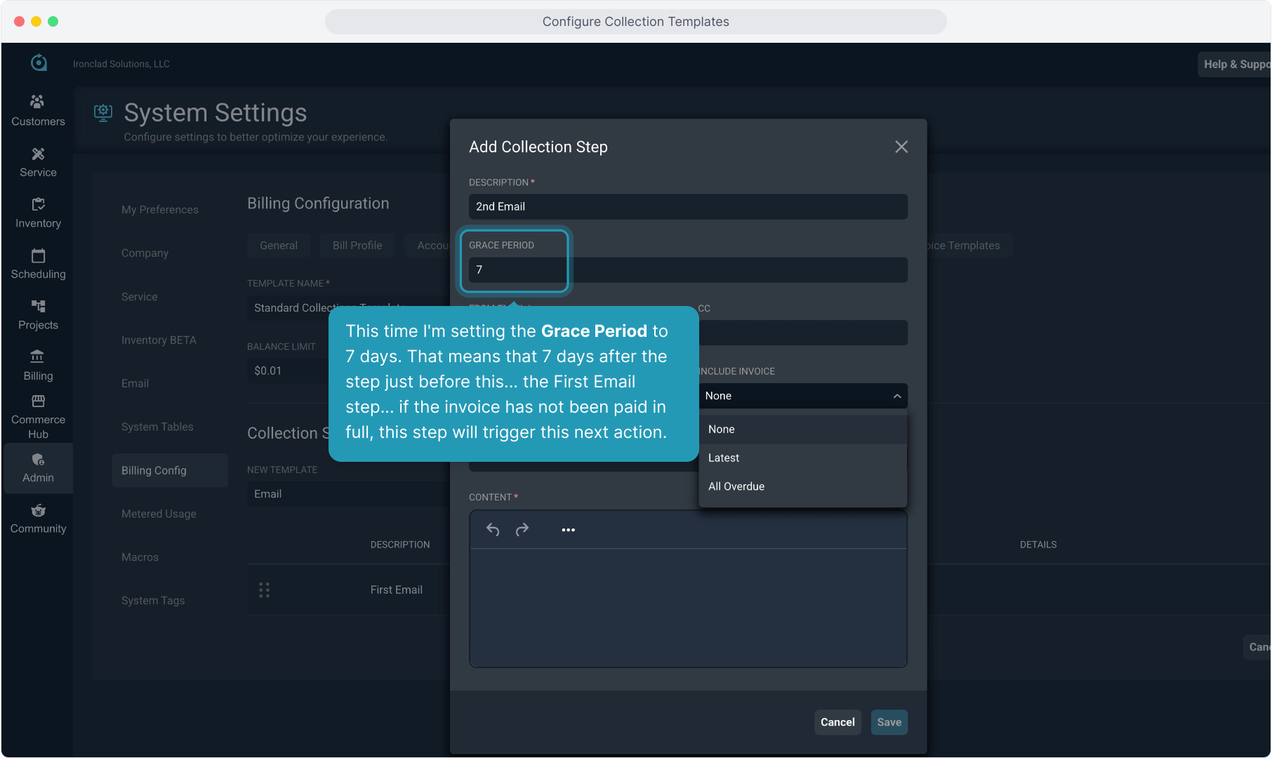Save the new collection step
The width and height of the screenshot is (1272, 758).
click(889, 722)
